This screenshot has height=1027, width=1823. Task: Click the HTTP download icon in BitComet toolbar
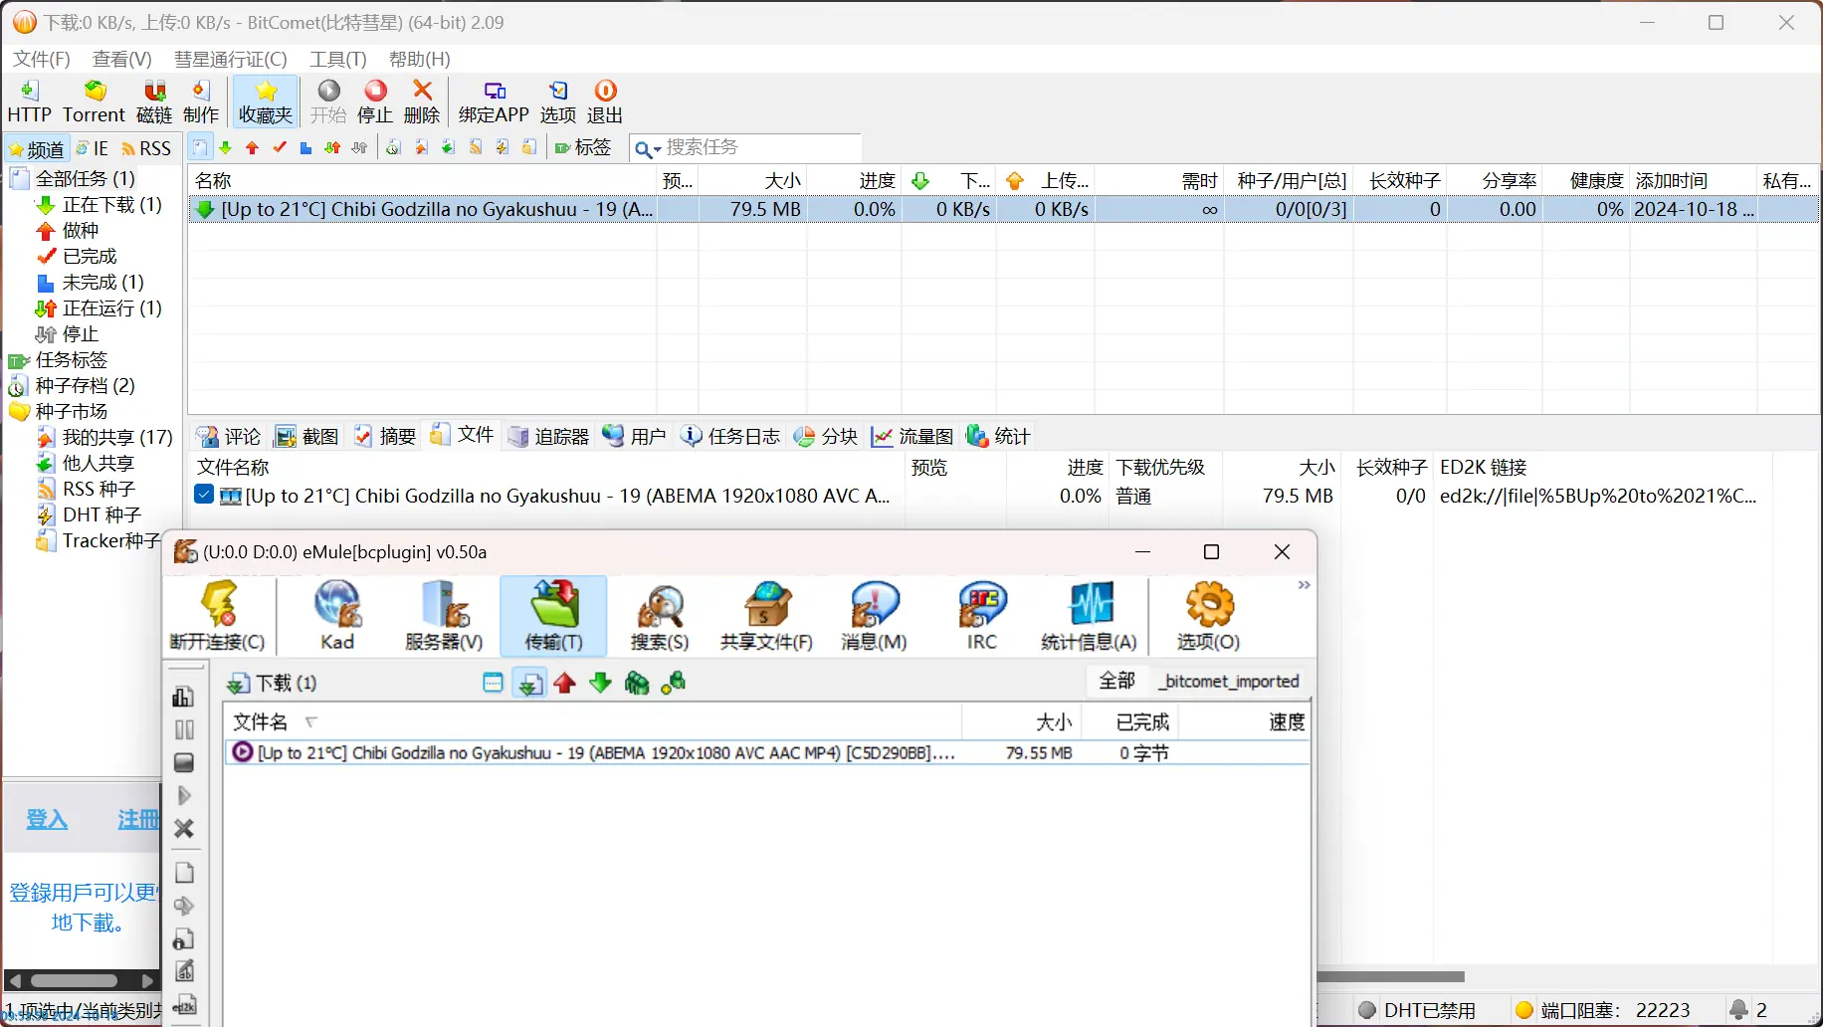(x=29, y=102)
